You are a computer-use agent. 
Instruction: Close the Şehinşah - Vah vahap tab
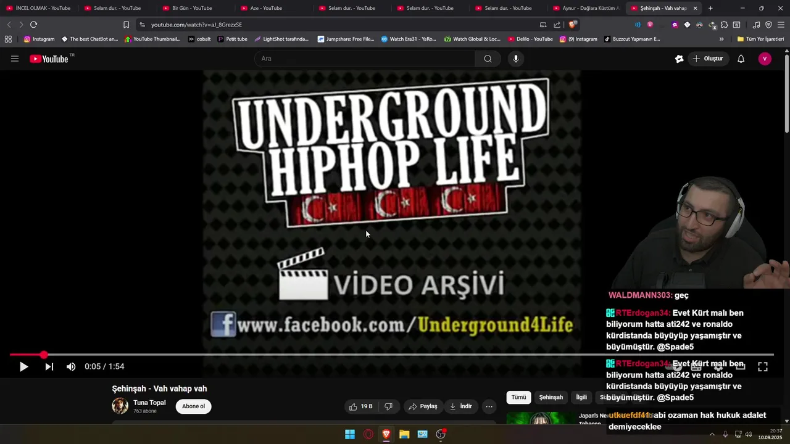(x=695, y=8)
